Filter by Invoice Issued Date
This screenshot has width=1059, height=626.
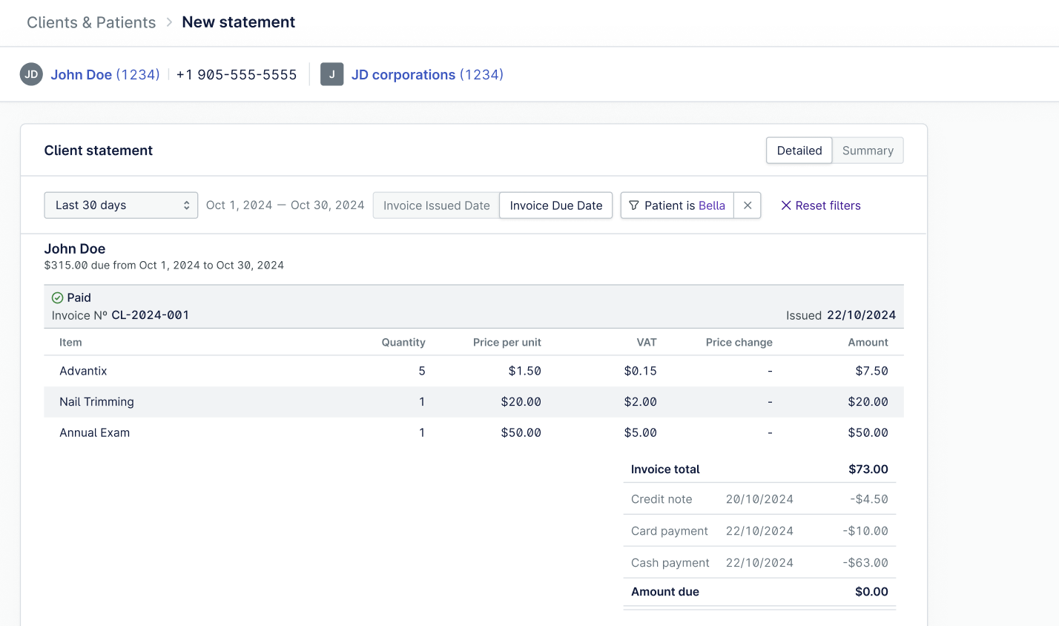[x=436, y=205]
